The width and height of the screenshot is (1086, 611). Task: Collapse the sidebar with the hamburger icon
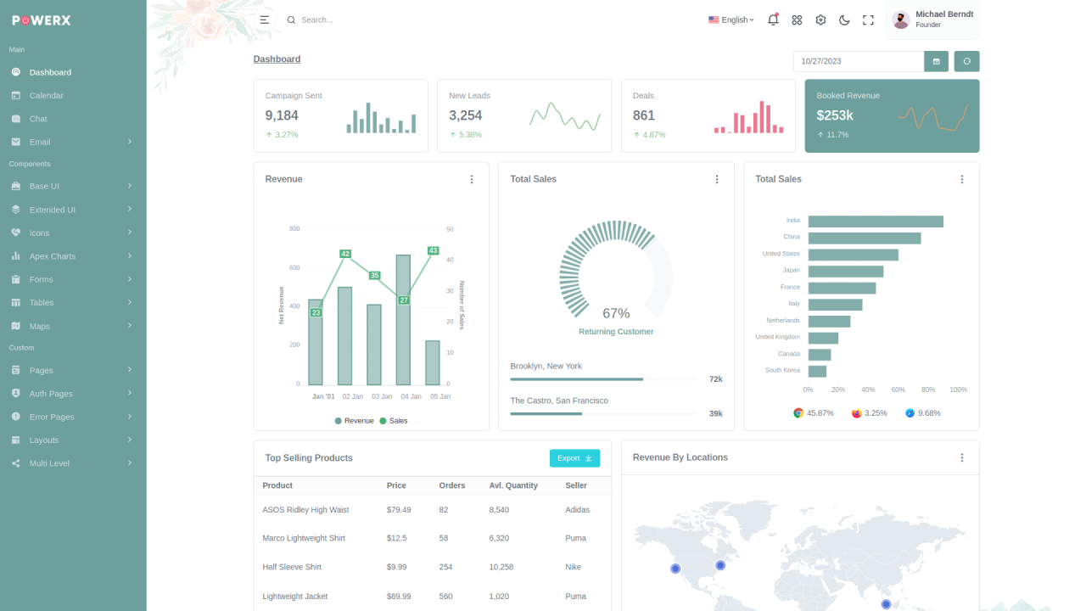point(263,19)
